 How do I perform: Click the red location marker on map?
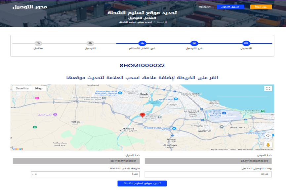point(143,115)
